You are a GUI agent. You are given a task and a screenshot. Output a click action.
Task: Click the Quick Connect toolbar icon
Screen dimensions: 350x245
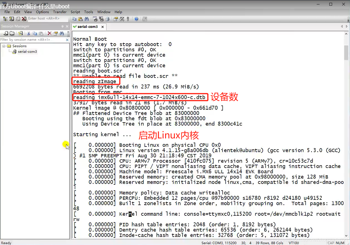11,19
